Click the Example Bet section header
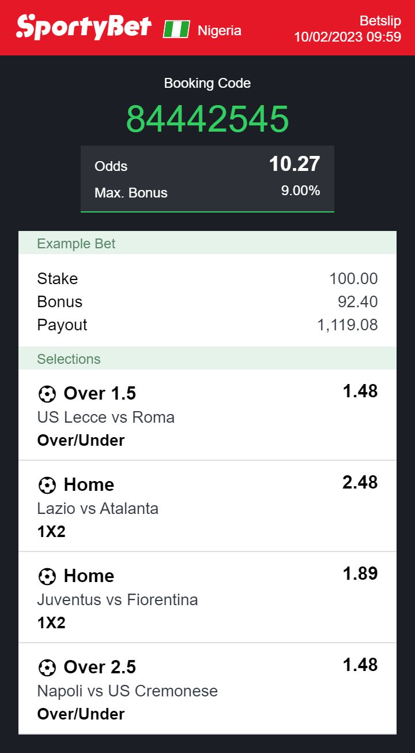Viewport: 415px width, 753px height. coord(76,244)
